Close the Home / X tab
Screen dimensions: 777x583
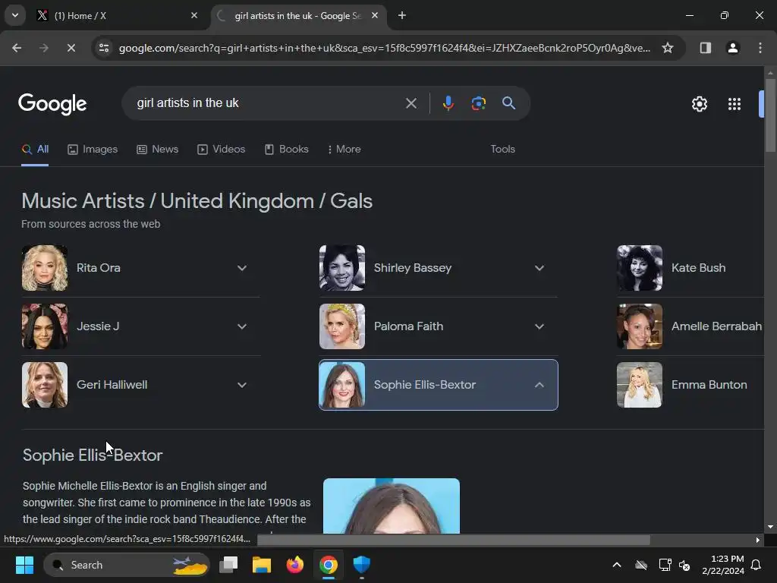click(194, 15)
